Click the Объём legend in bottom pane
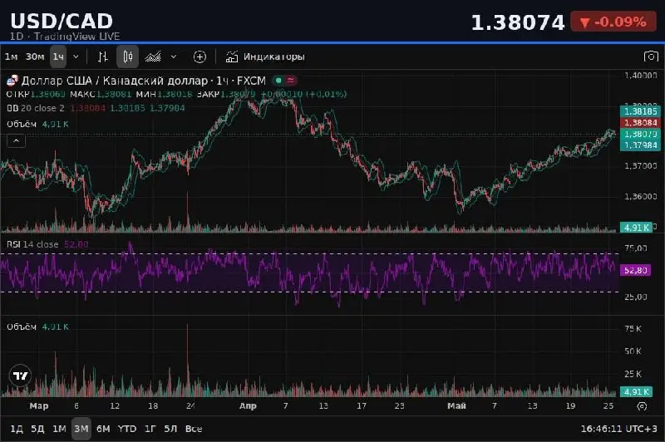 [x=22, y=327]
